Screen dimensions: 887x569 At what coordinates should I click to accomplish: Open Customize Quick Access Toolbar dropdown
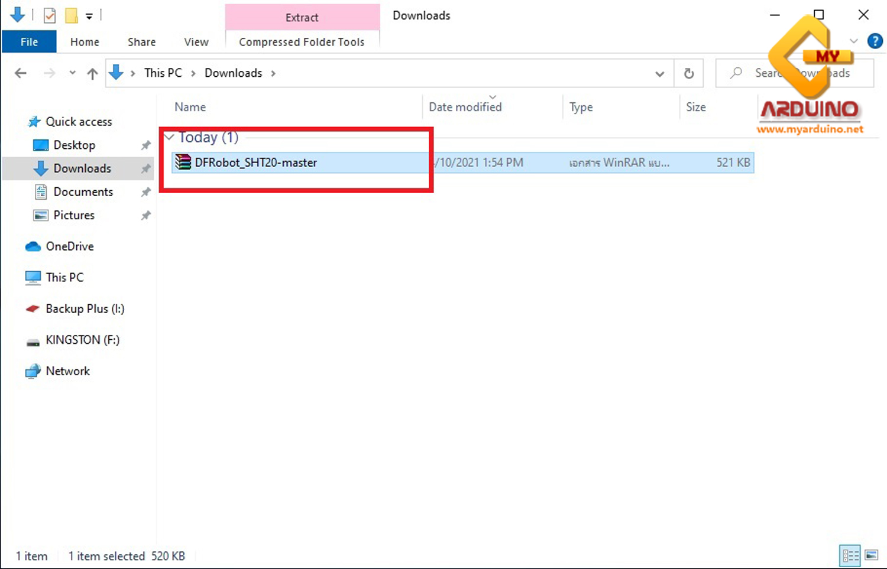(x=89, y=17)
